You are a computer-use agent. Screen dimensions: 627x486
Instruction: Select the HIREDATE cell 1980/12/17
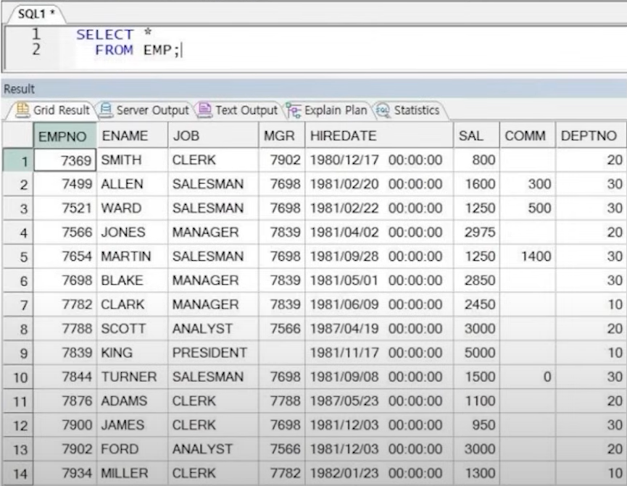click(x=380, y=160)
